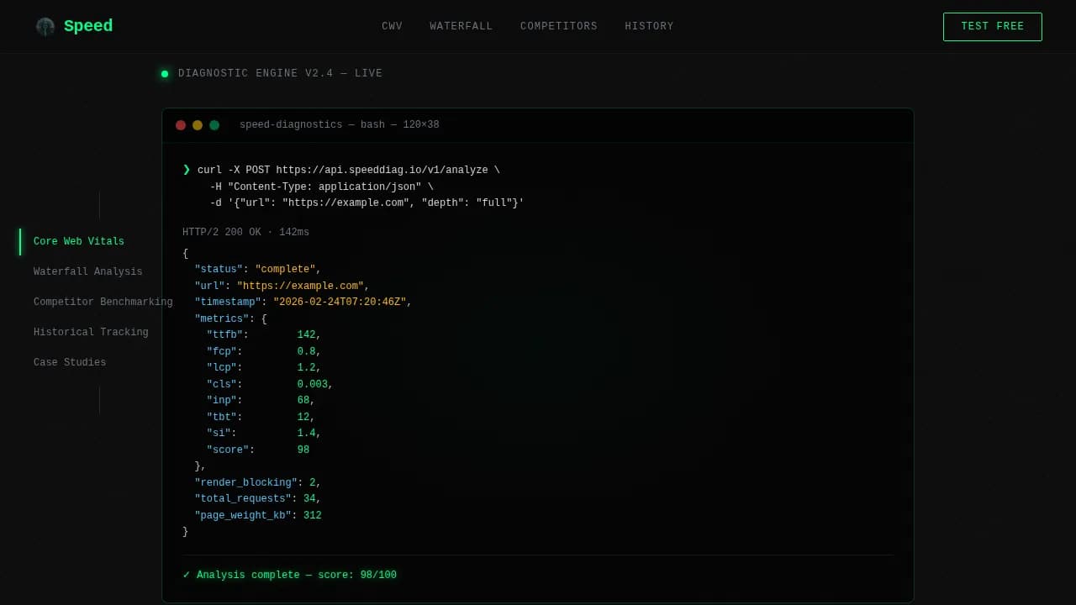Select Competitor Benchmarking sidebar entry
The height and width of the screenshot is (605, 1076).
[x=103, y=302]
